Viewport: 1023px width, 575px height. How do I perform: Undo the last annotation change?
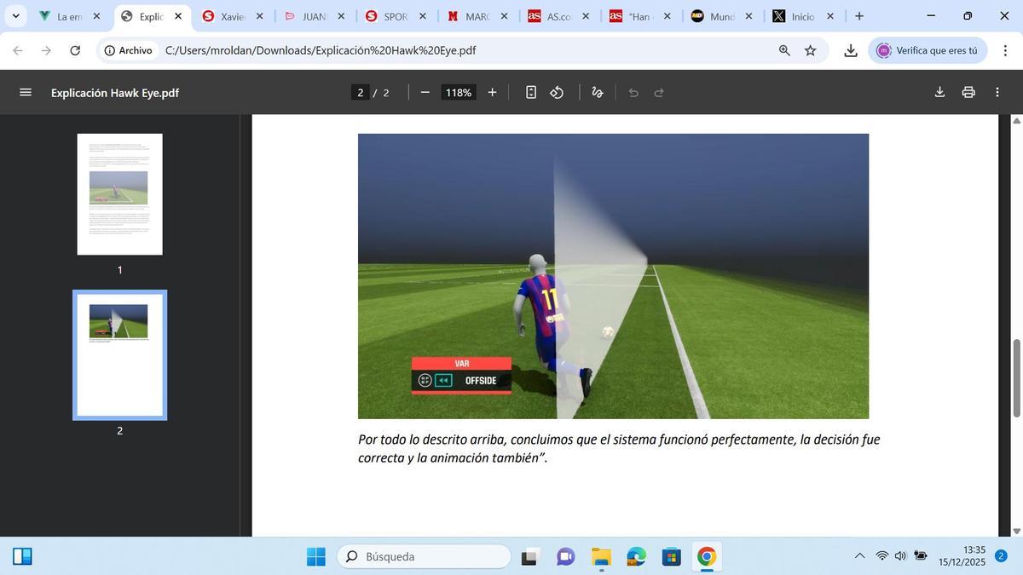633,92
